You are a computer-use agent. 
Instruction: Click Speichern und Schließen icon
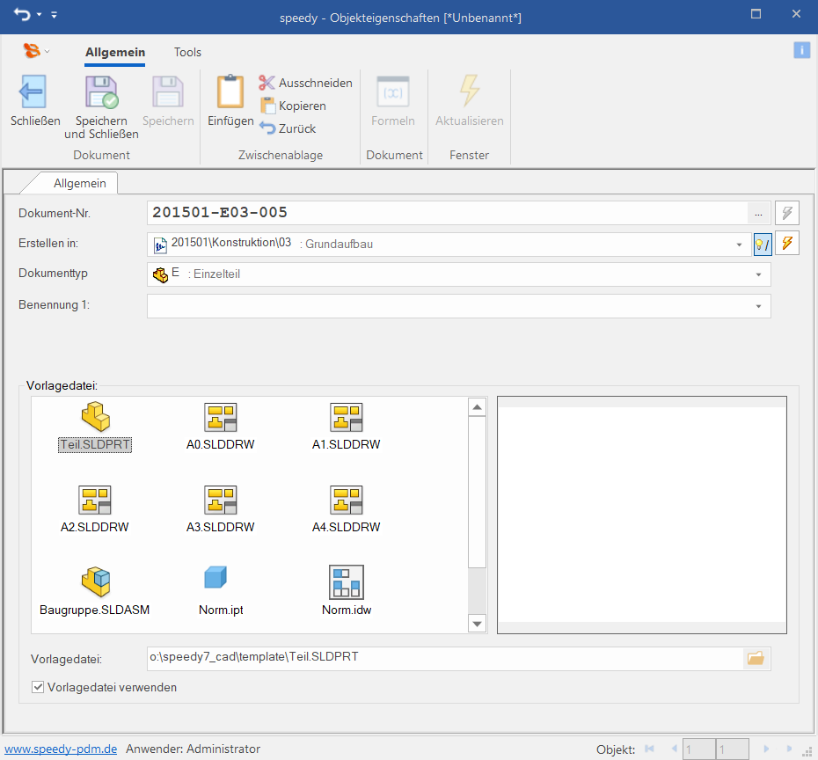pos(101,92)
